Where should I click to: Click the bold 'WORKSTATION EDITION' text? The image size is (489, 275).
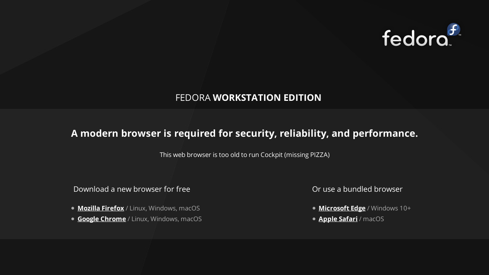pyautogui.click(x=267, y=98)
